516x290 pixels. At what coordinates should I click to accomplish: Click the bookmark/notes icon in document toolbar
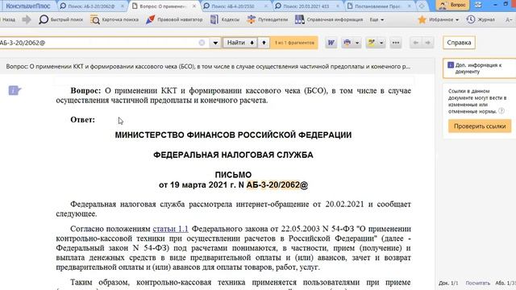tap(372, 43)
